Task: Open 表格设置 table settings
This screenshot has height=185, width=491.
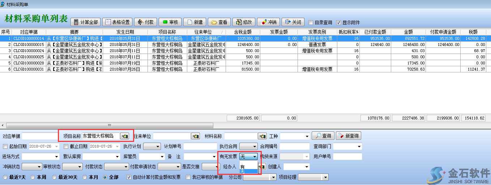Action: coord(117,22)
